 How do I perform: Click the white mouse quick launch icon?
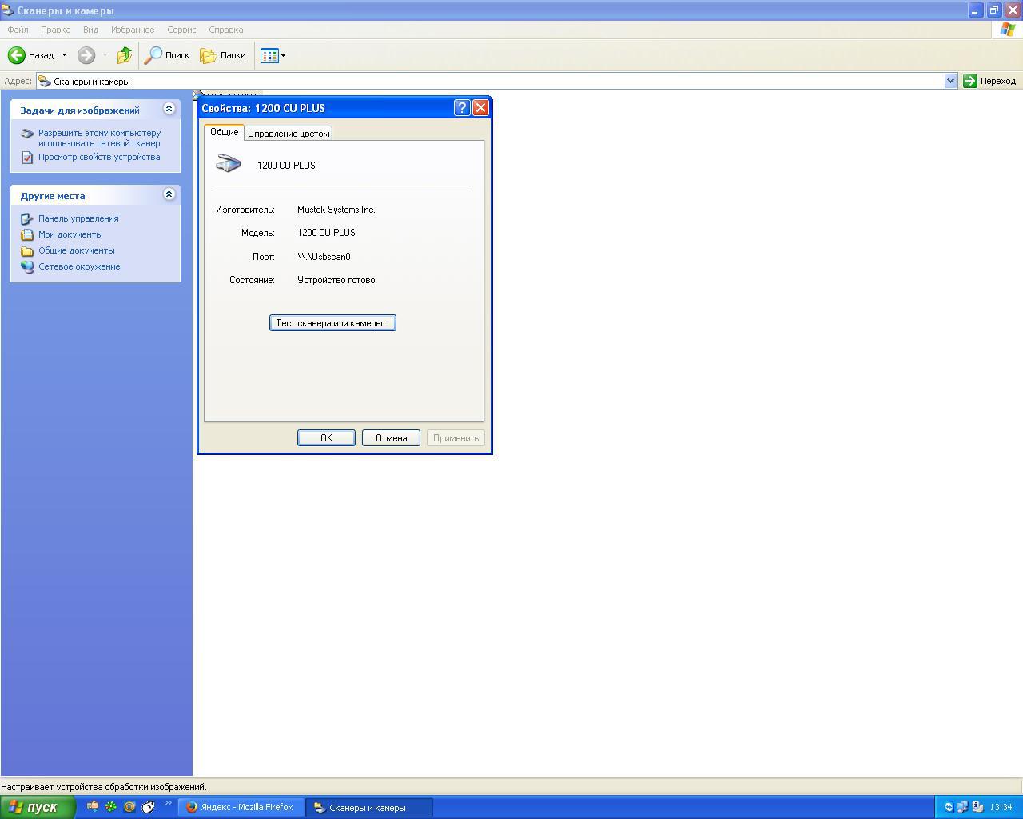point(149,807)
